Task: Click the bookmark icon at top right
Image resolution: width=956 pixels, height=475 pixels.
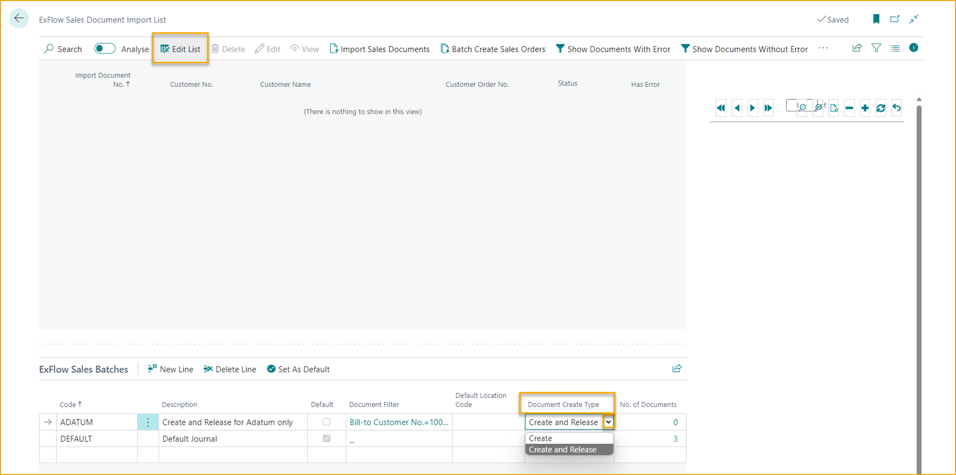Action: [876, 19]
